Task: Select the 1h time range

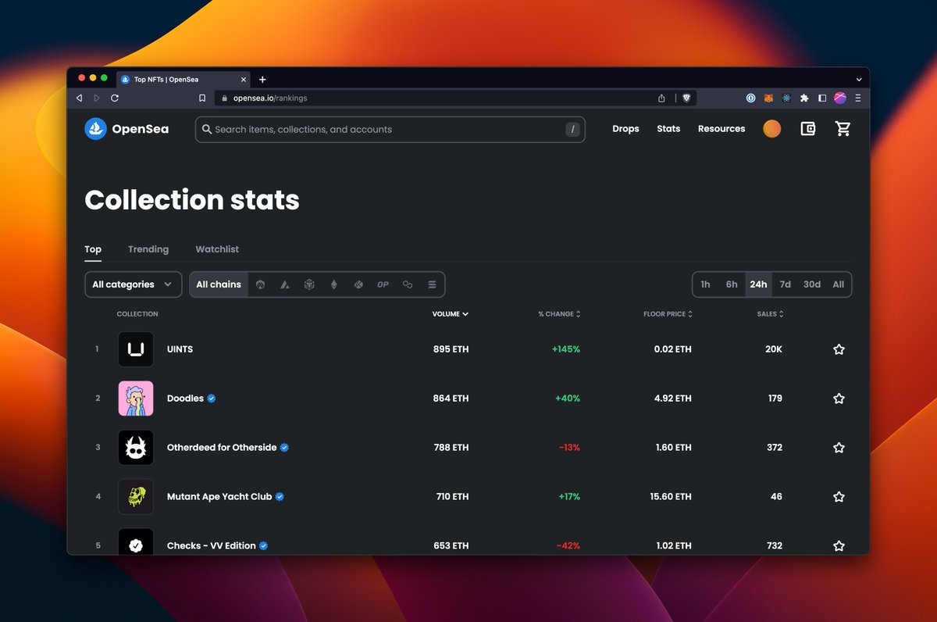Action: [705, 284]
